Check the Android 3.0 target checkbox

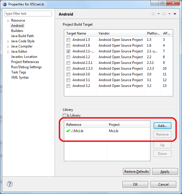tap(68, 74)
